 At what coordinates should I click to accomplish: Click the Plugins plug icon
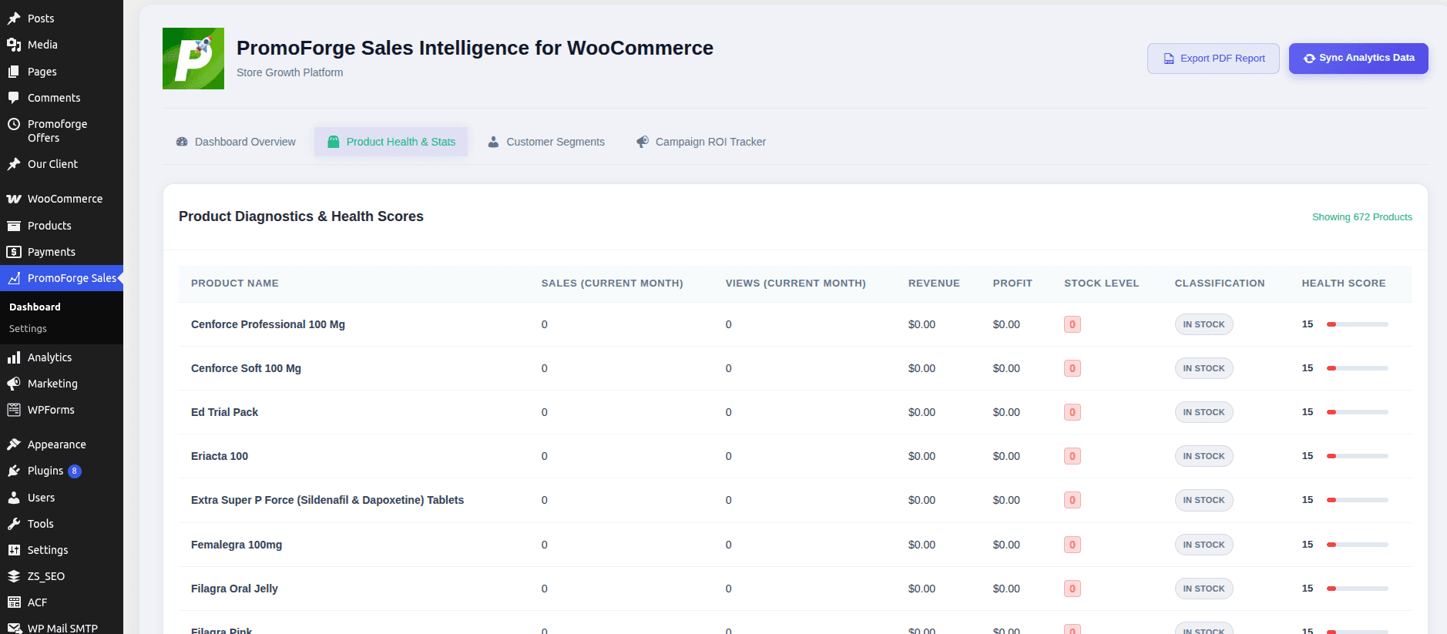pos(14,471)
